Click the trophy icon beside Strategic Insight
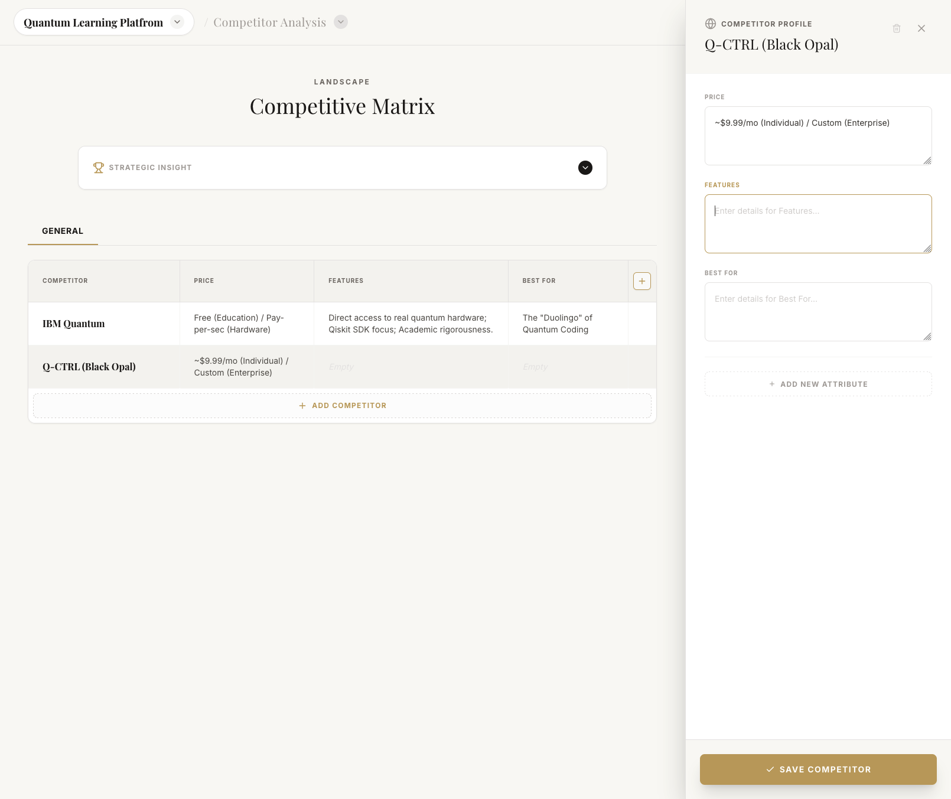The height and width of the screenshot is (799, 951). click(99, 168)
